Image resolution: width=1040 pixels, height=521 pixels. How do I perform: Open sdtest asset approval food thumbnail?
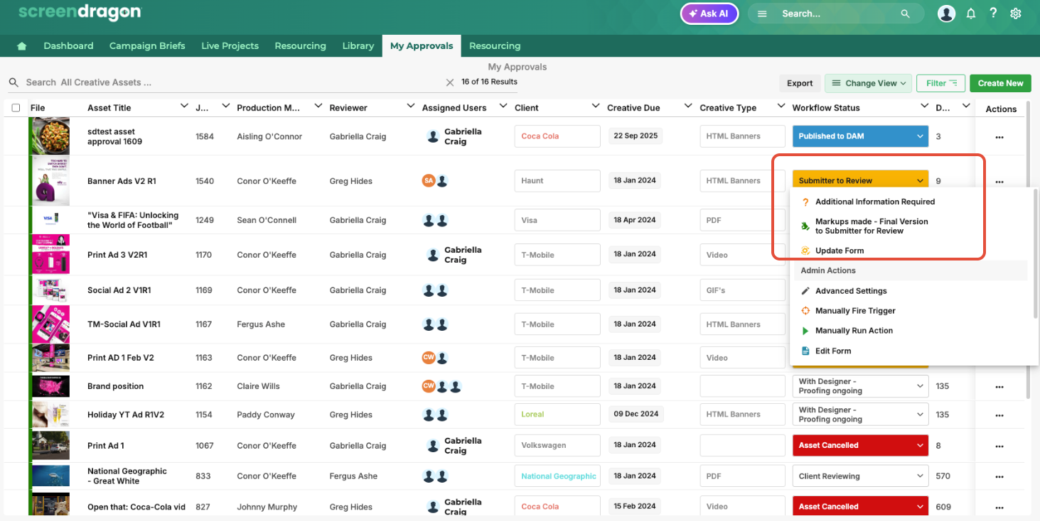pos(50,136)
